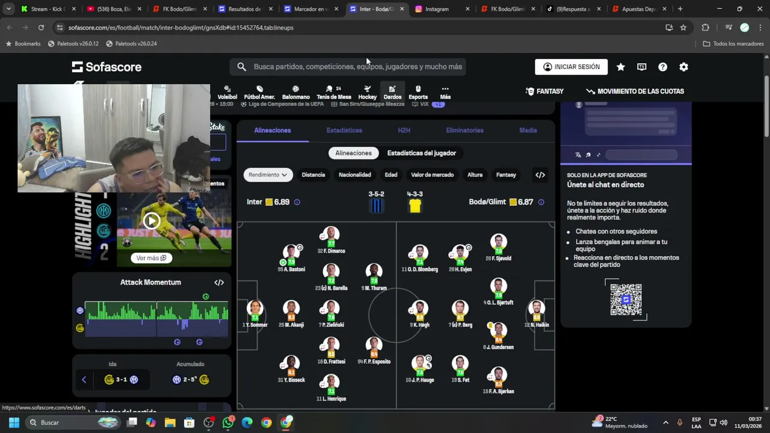Select Estadísticas del jugador toggle
The width and height of the screenshot is (770, 433).
coord(422,153)
